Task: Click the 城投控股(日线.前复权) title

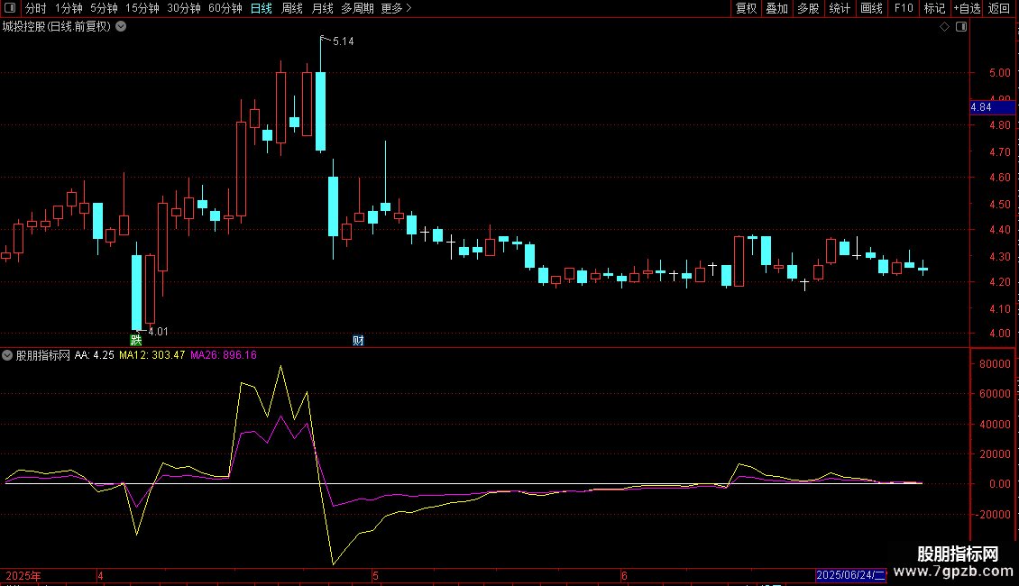Action: click(x=57, y=27)
